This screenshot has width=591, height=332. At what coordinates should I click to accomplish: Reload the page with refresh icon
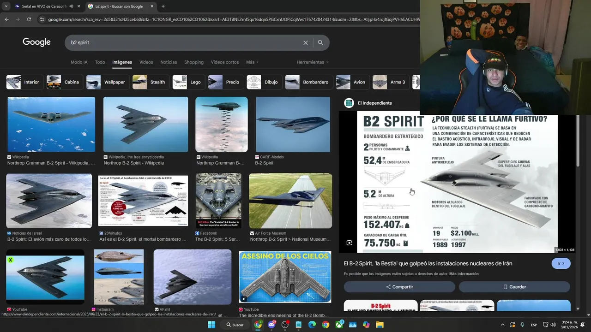[x=29, y=19]
